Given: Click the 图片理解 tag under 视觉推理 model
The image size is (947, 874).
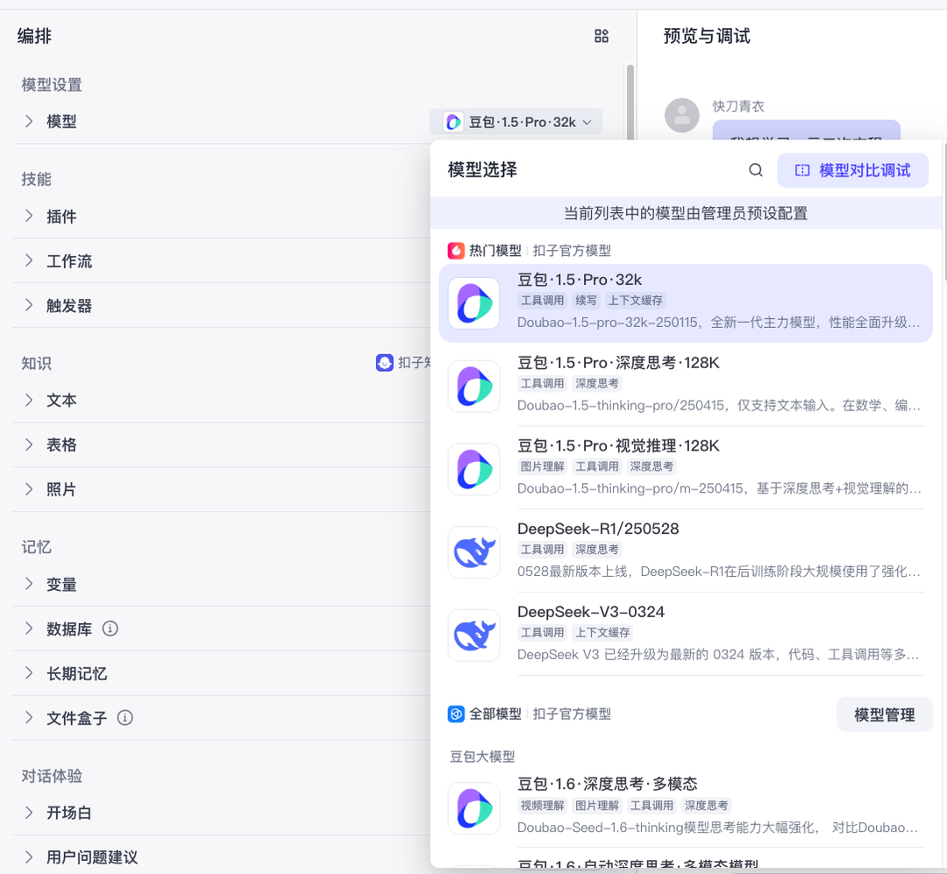Looking at the screenshot, I should pyautogui.click(x=543, y=466).
